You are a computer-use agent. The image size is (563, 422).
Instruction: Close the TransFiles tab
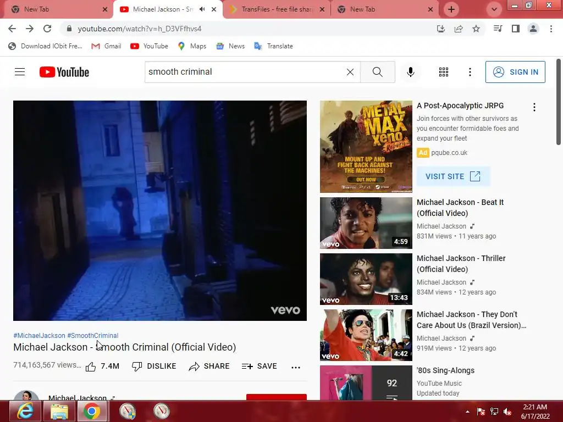click(x=322, y=9)
